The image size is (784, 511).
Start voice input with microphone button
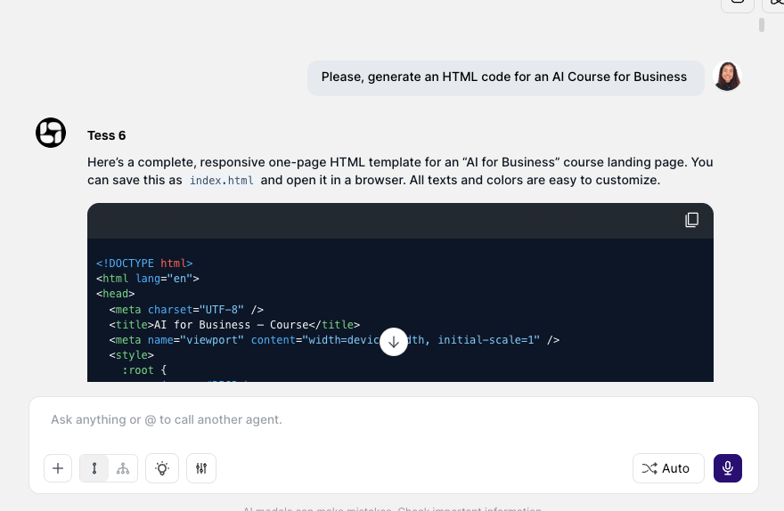coord(728,468)
